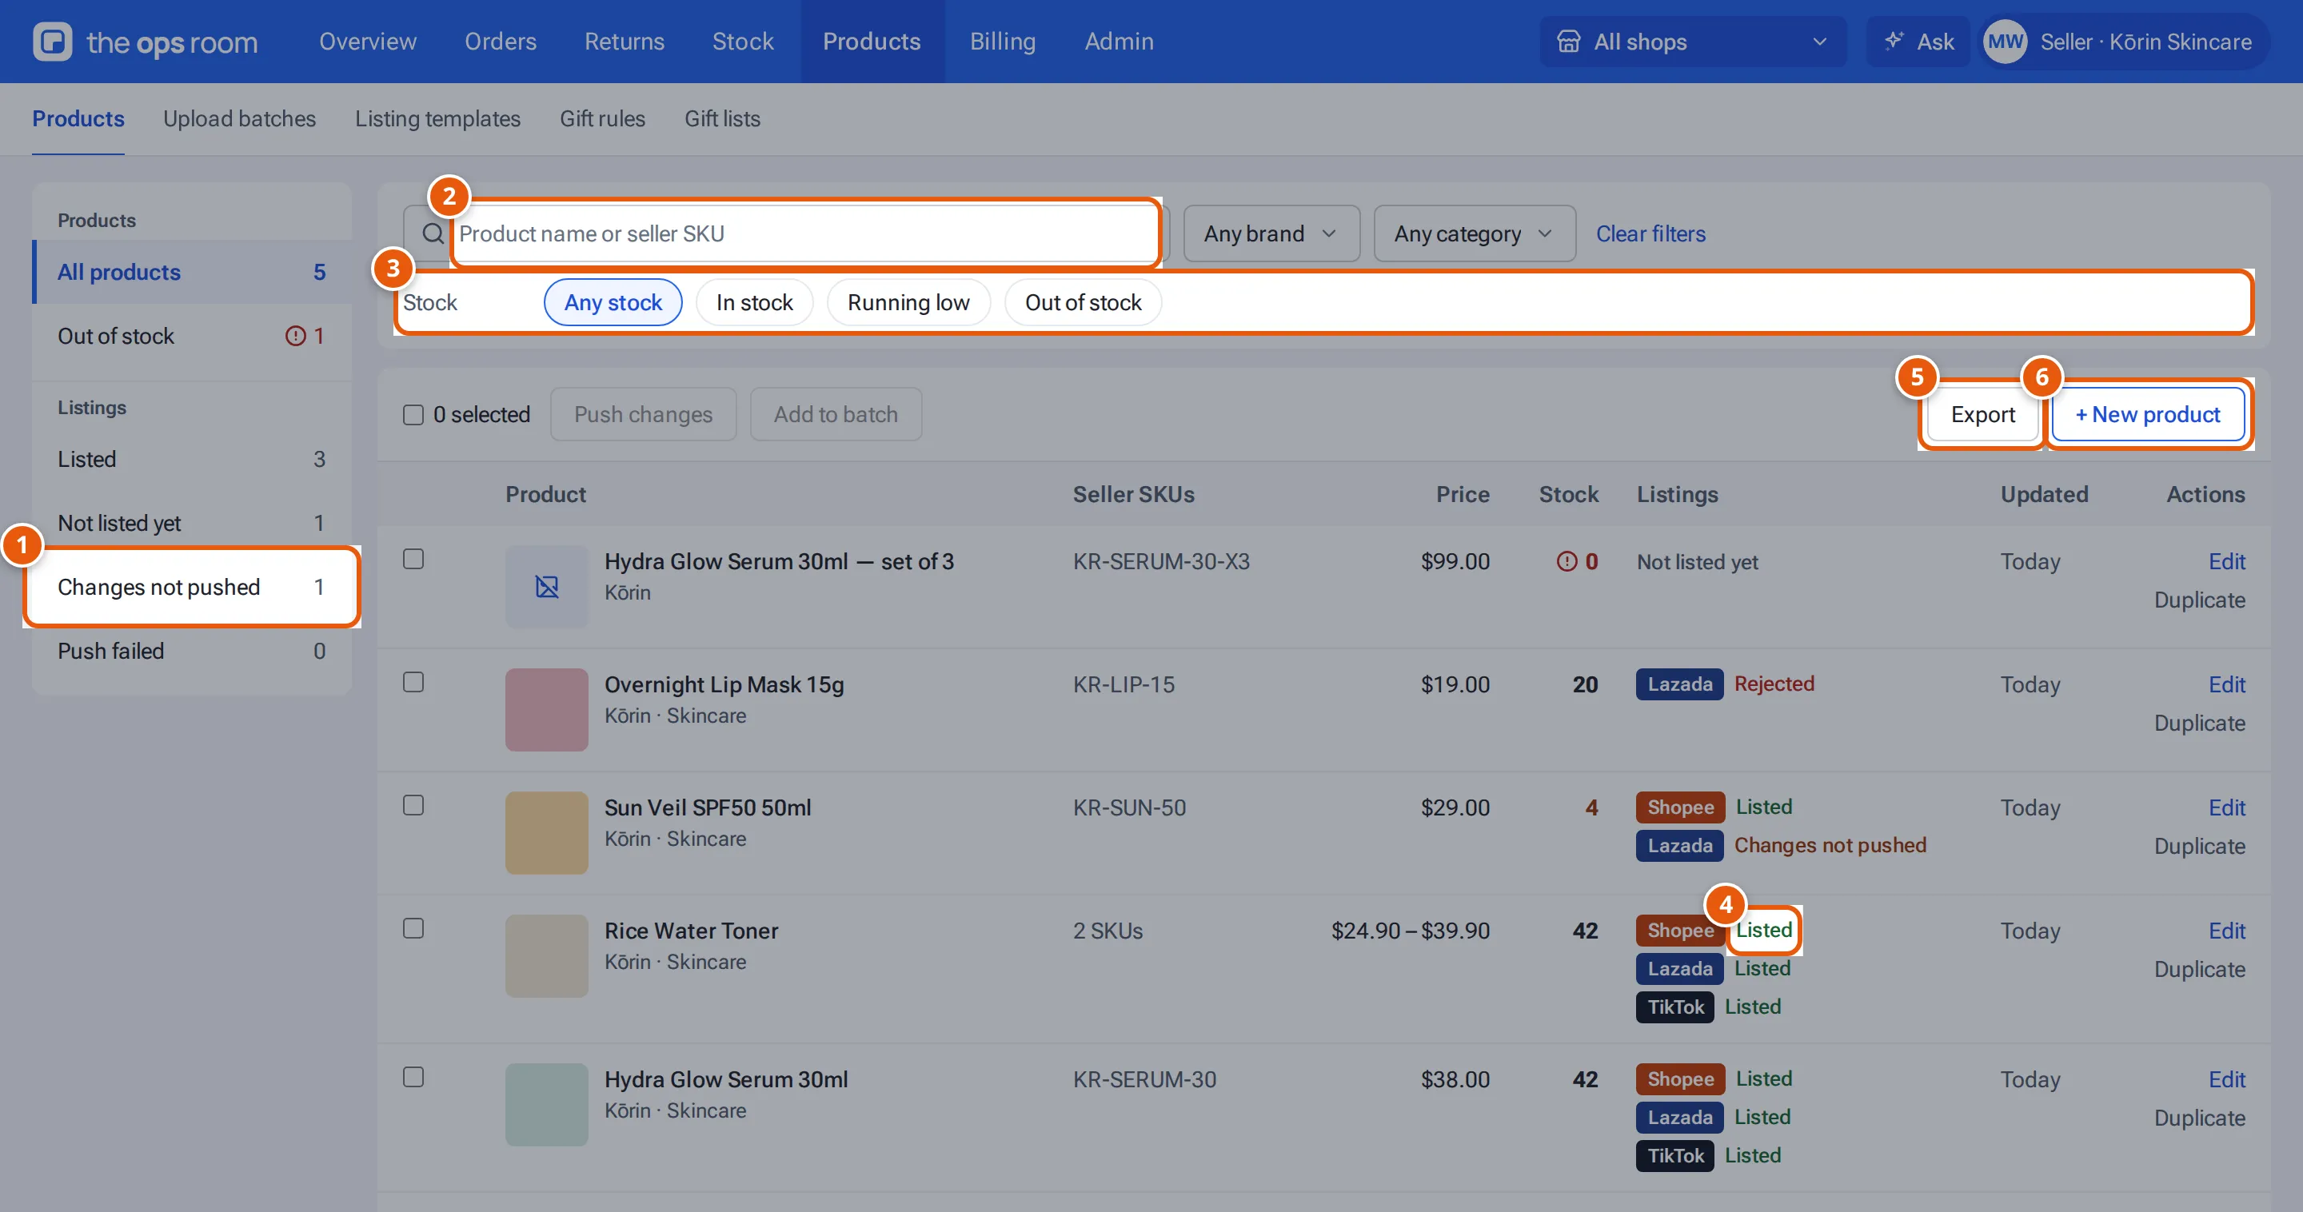Focus the Product name or seller SKU field
Screen dimensions: 2303x1212
click(x=806, y=233)
